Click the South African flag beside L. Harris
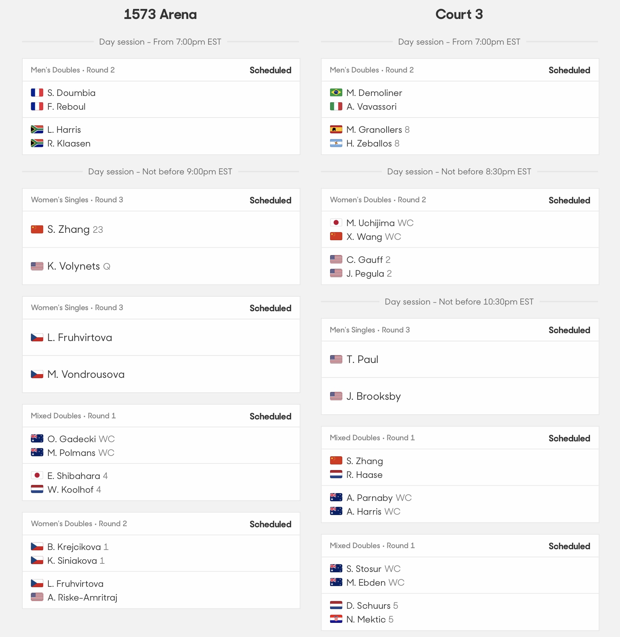 tap(37, 129)
